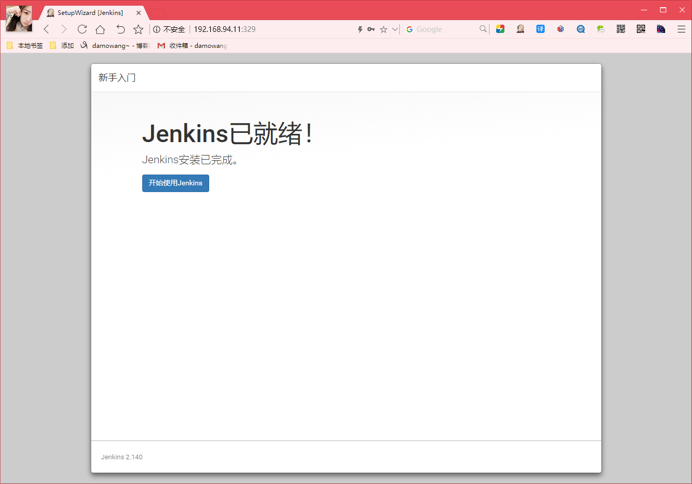
Task: Open the QR code generator icon with squares
Action: [x=641, y=29]
